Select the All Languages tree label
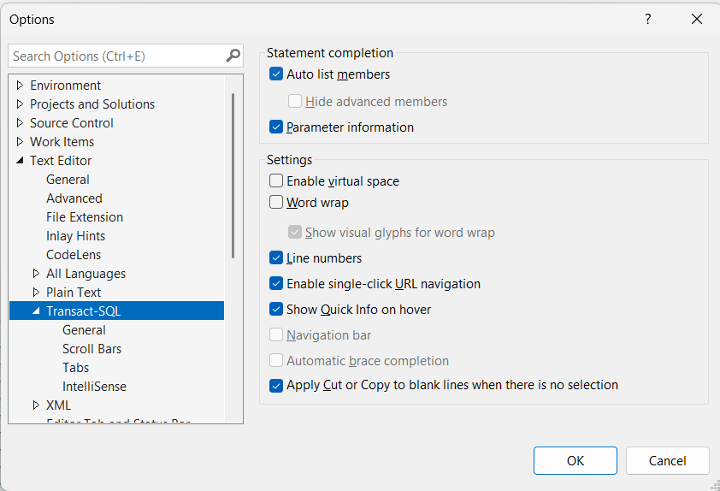Screen dimensions: 720x491 pyautogui.click(x=86, y=274)
